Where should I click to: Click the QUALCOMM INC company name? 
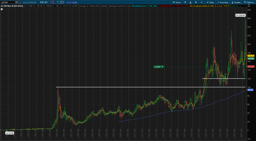pyautogui.click(x=30, y=2)
